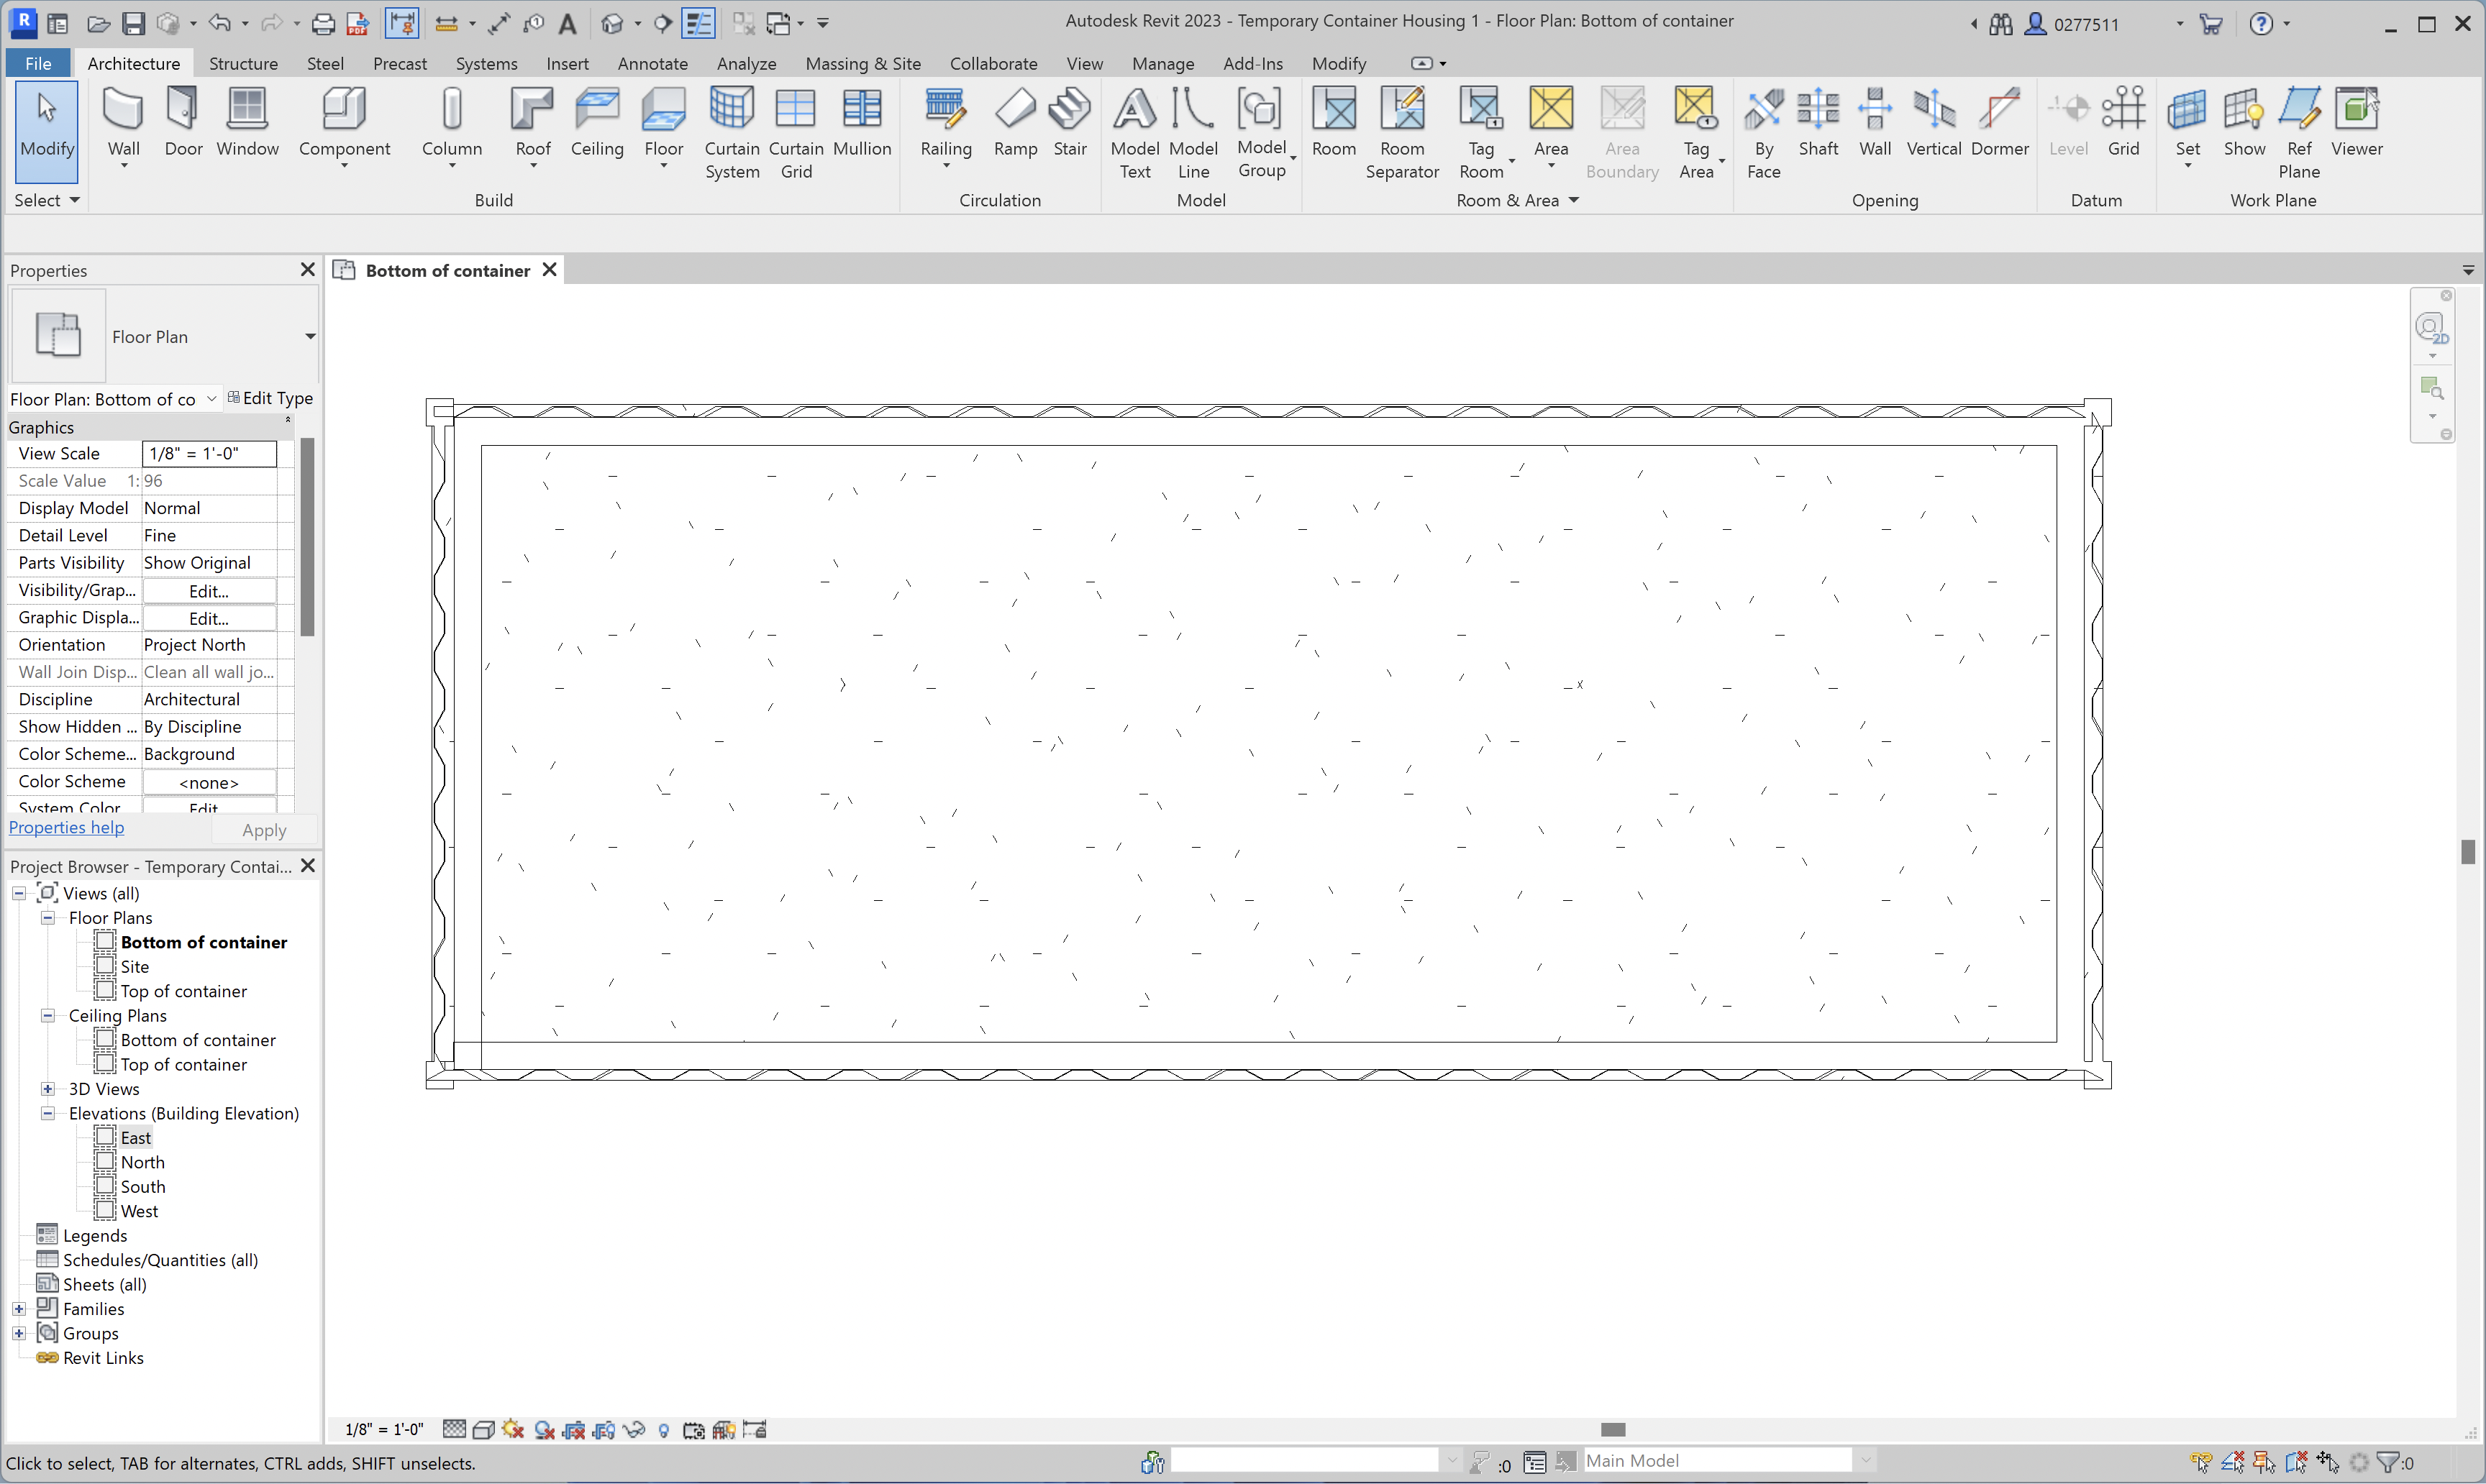This screenshot has width=2486, height=1484.
Task: Click the View Scale value field
Action: (x=209, y=454)
